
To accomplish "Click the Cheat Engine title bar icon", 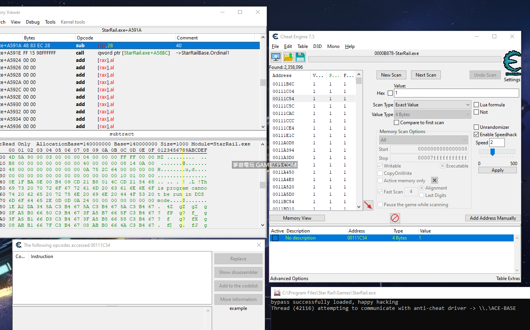I will (x=275, y=37).
